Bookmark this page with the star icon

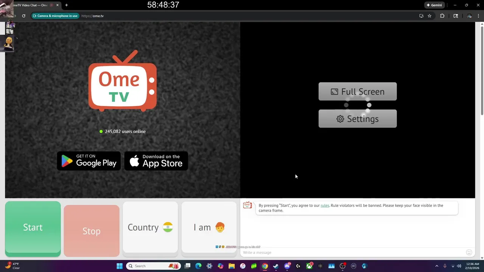point(430,16)
